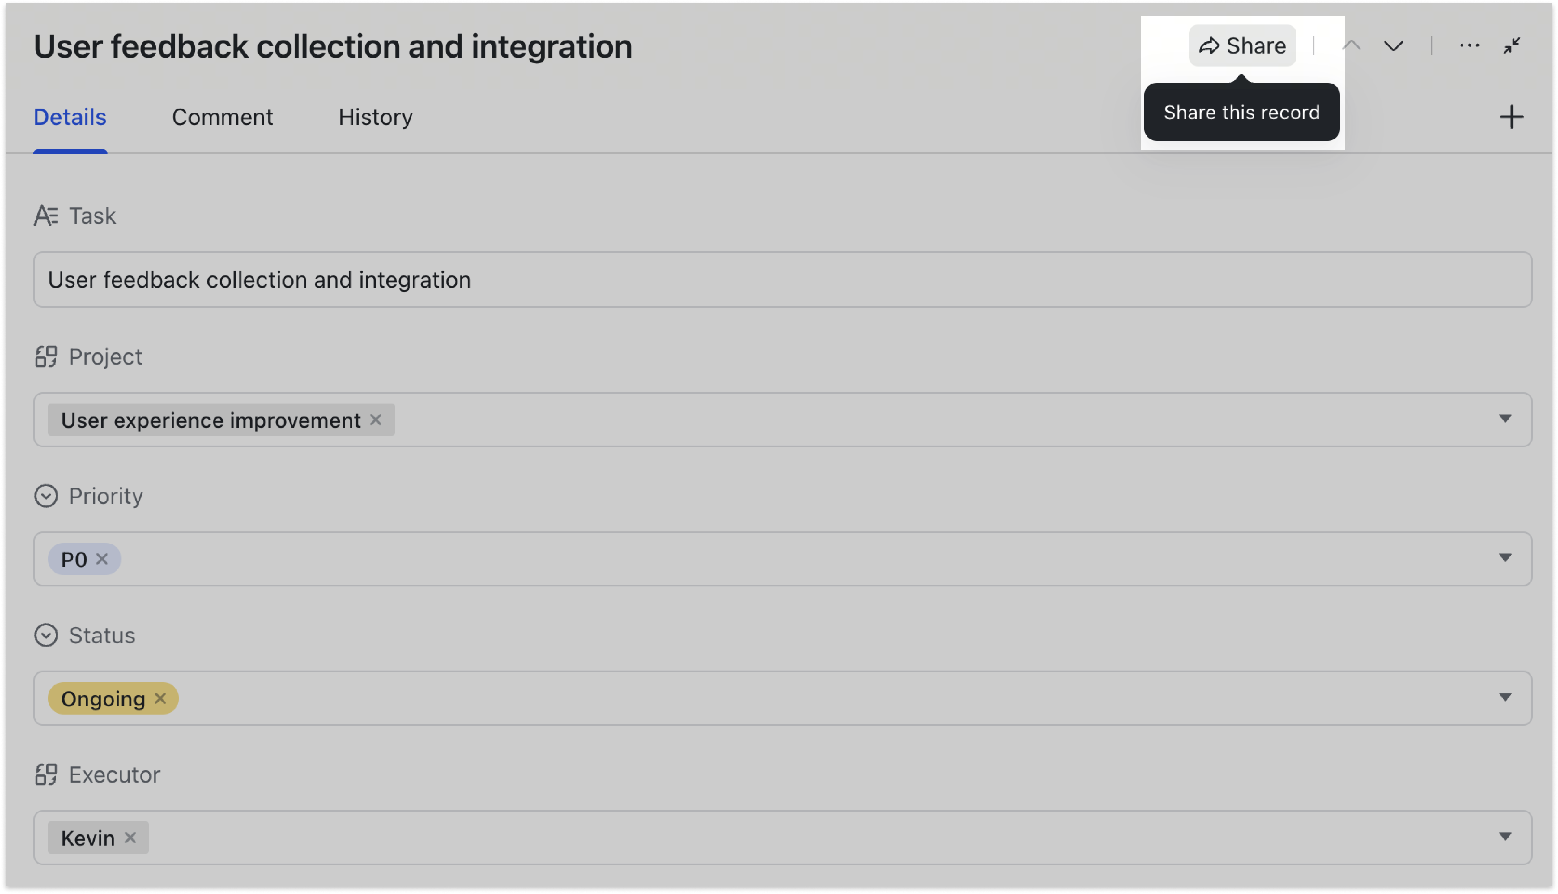Open the Status dropdown arrow

(1505, 698)
